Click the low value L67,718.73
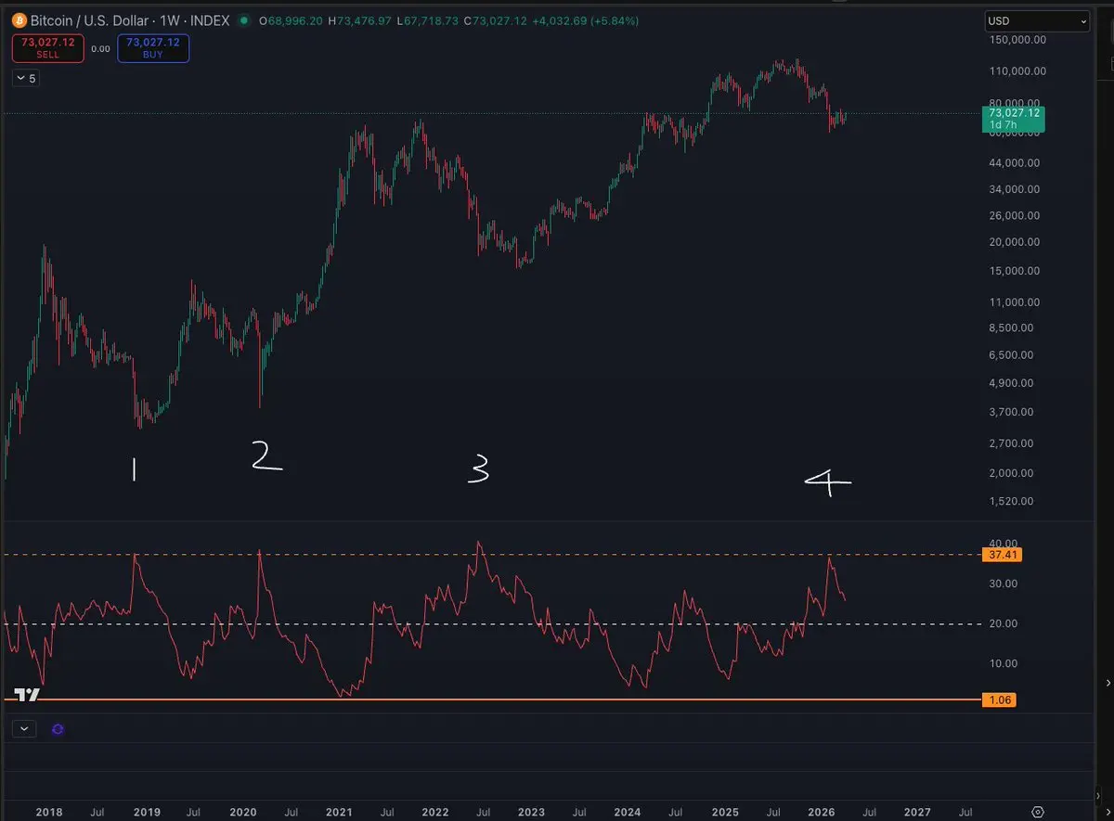This screenshot has height=821, width=1114. pos(429,20)
